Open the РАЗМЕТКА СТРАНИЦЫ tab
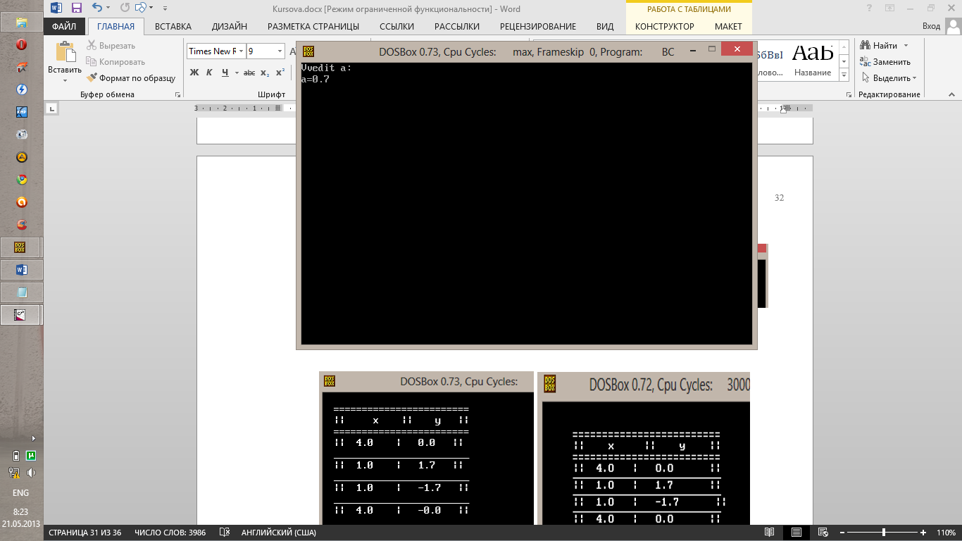 (x=313, y=26)
